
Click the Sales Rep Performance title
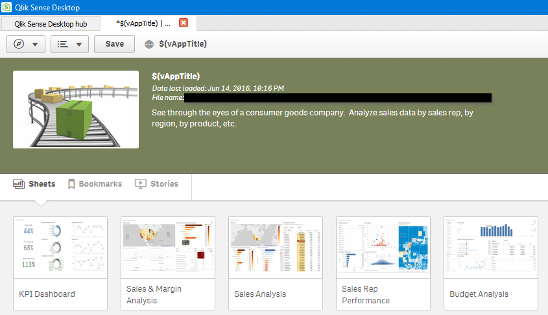[366, 294]
